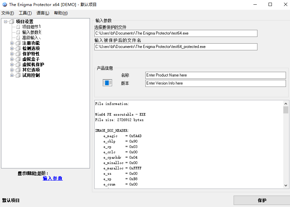Open the 语言(L) menu
This screenshot has width=290, height=207.
point(43,13)
